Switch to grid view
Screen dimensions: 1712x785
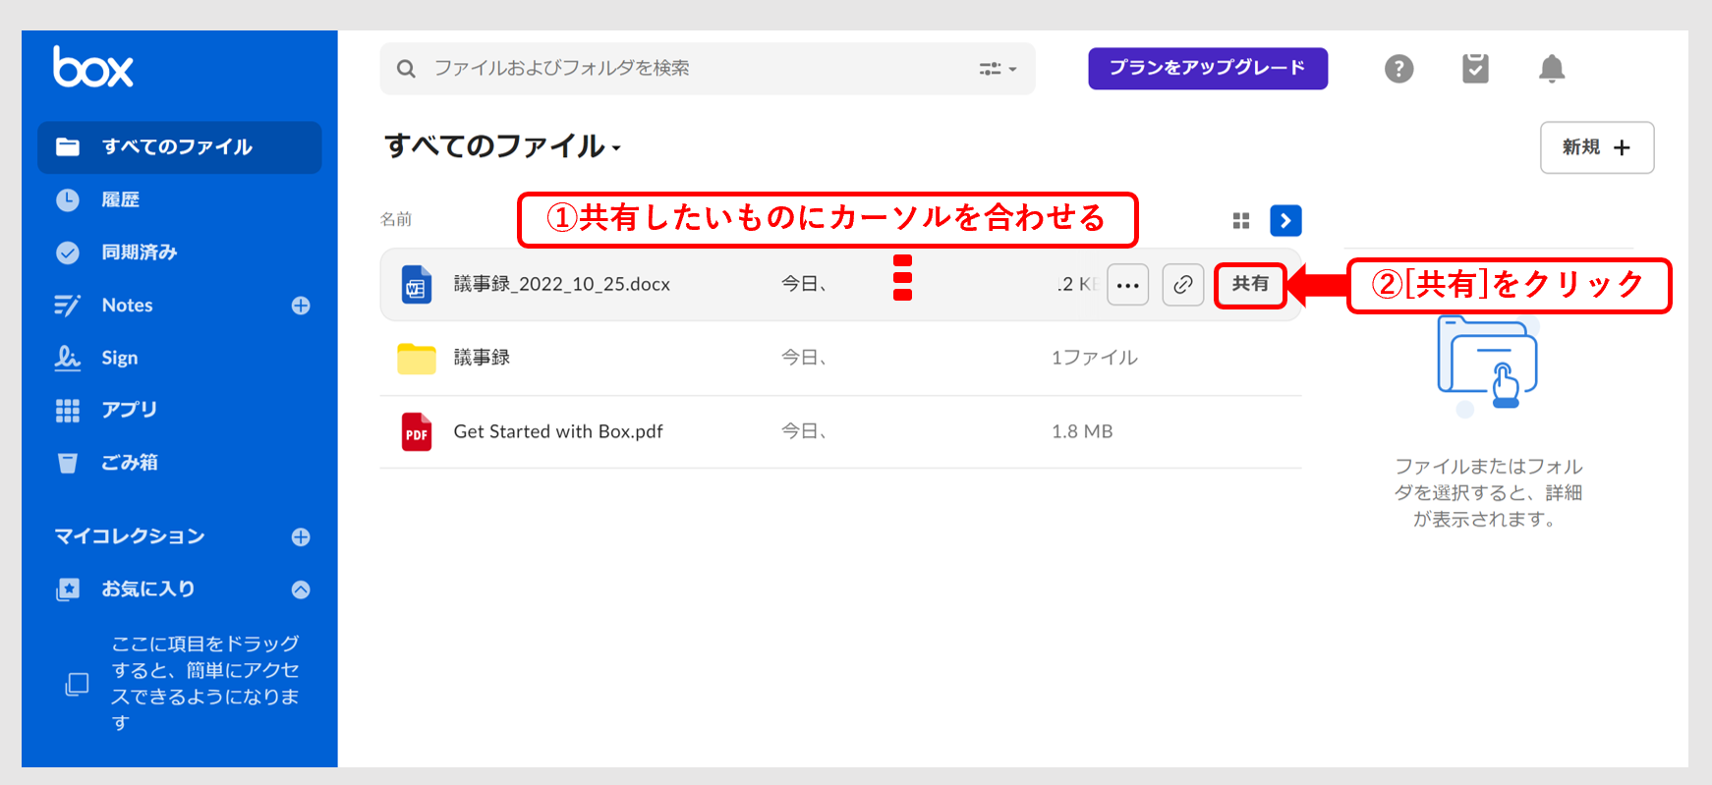click(x=1241, y=221)
